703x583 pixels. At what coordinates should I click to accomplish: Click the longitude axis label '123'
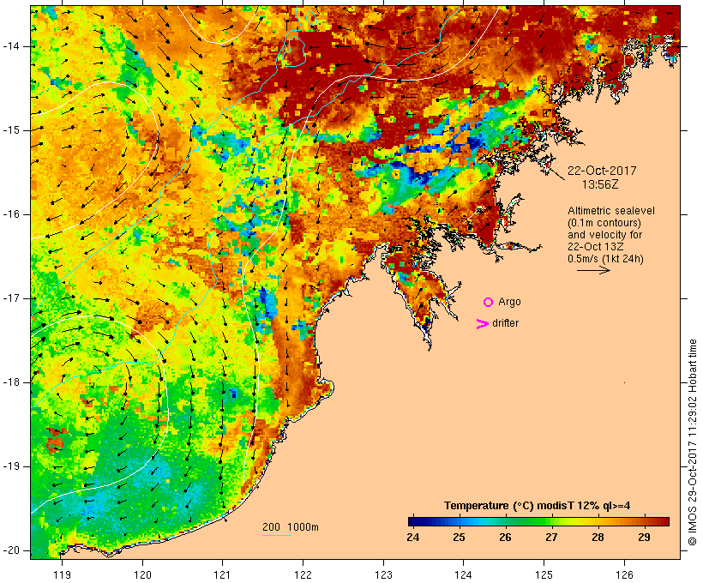click(x=383, y=574)
